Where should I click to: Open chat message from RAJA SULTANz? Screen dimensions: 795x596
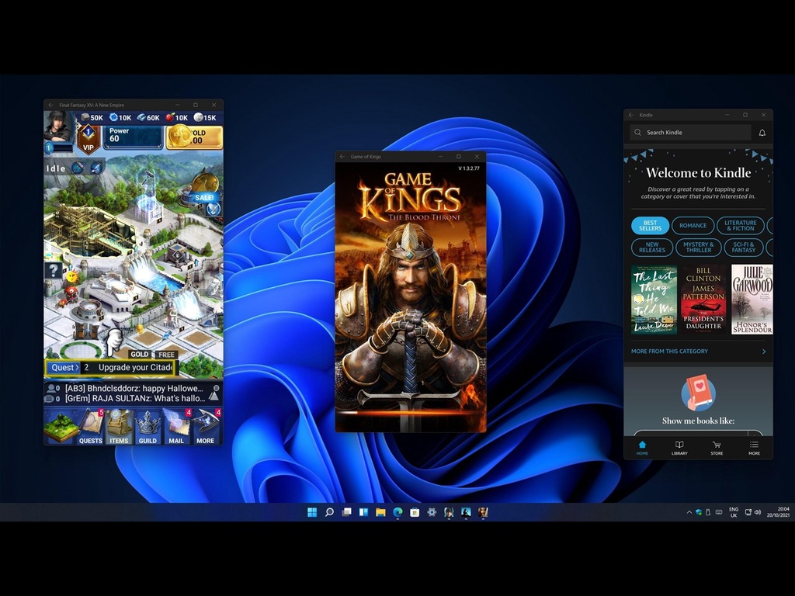coord(135,398)
